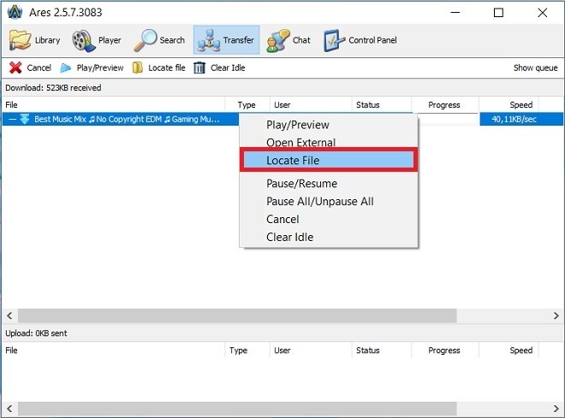Open the Control Panel checkmark icon
Screen dimensions: 565x418
click(x=335, y=40)
